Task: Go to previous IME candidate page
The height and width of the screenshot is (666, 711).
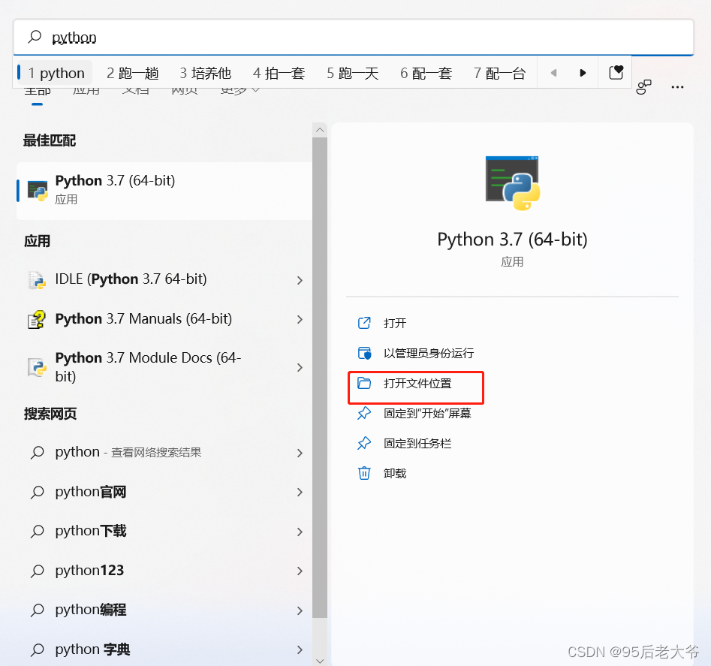Action: tap(553, 73)
